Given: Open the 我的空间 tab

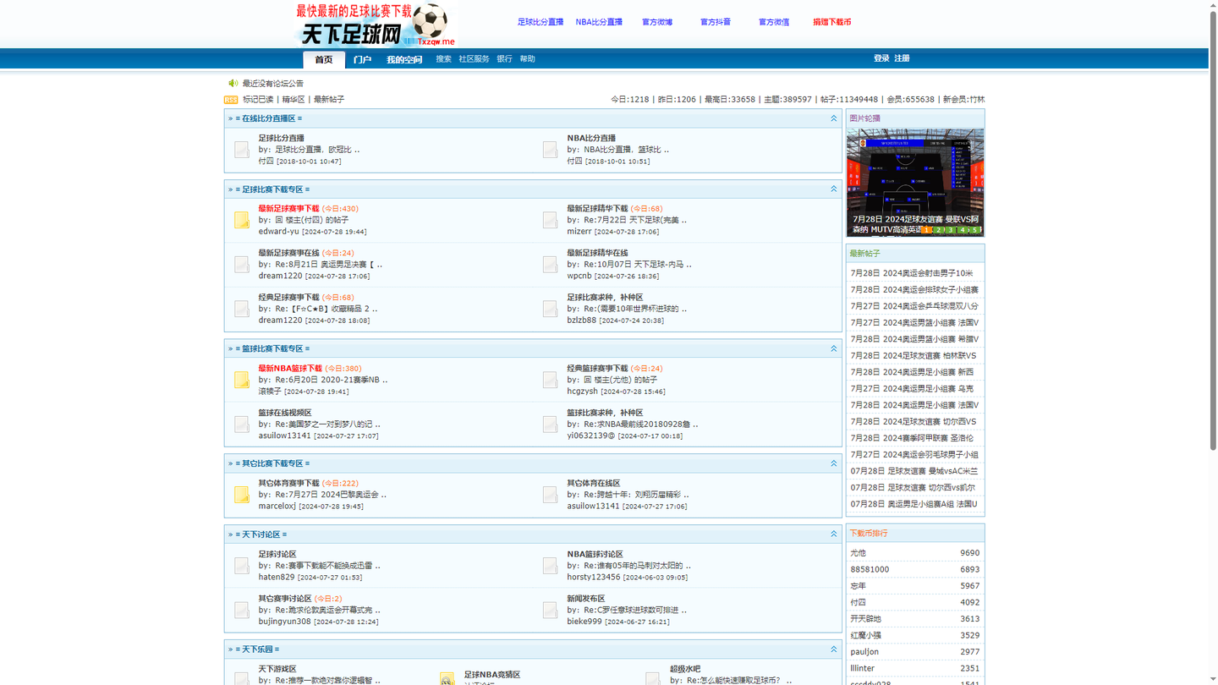Looking at the screenshot, I should coord(404,59).
